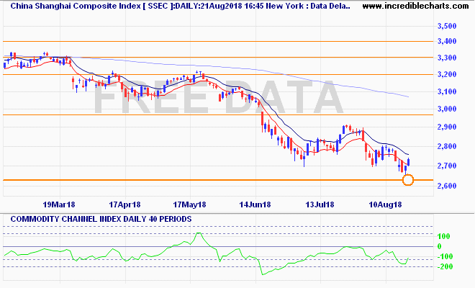This screenshot has width=475, height=288.
Task: Open the www.incrediblecharts.com link
Action: coord(415,6)
